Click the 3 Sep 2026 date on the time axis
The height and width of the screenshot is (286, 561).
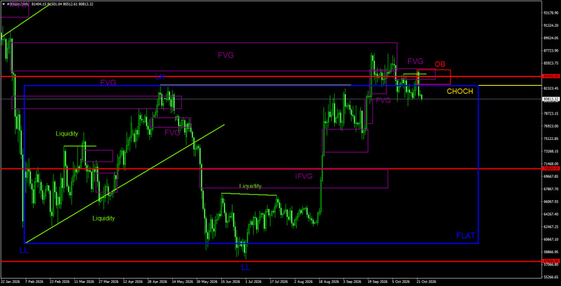352,281
